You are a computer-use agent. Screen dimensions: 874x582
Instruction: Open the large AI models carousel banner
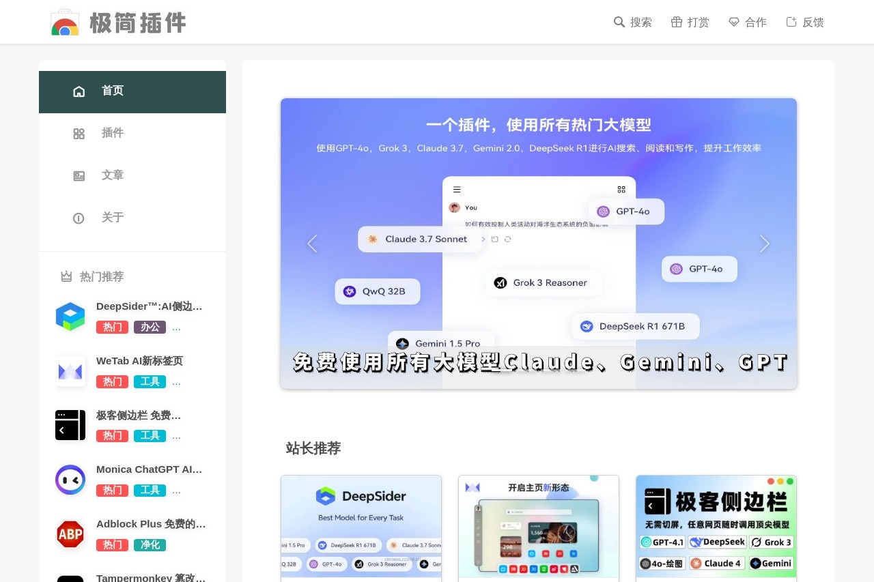click(539, 244)
